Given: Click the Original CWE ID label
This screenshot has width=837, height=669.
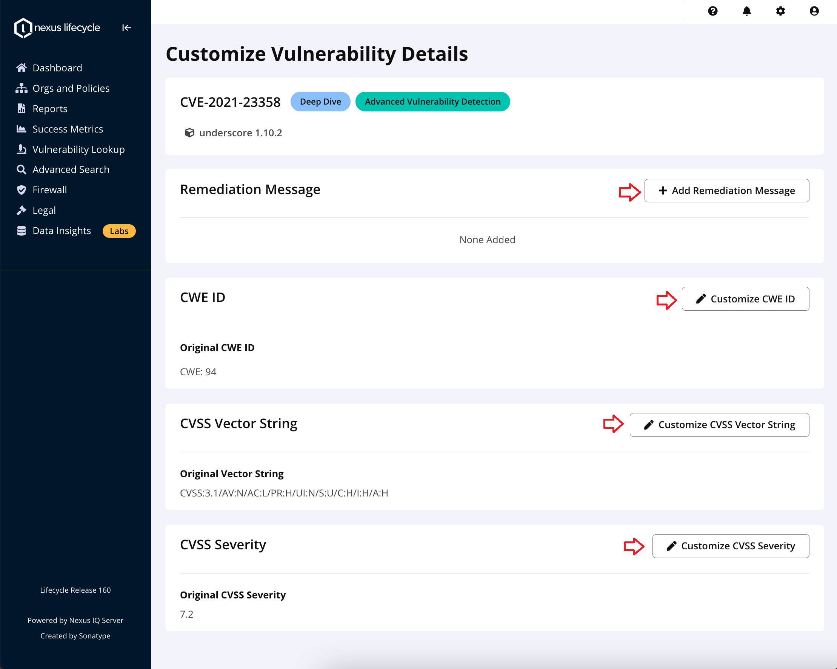Looking at the screenshot, I should [x=217, y=347].
